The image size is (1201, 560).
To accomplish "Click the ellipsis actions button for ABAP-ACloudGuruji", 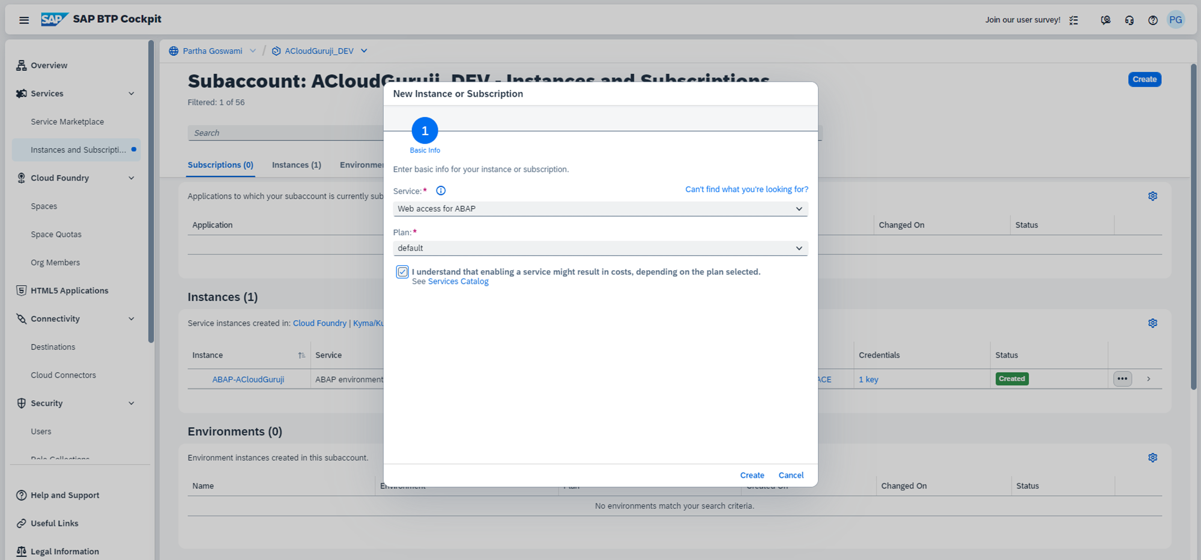I will click(x=1122, y=379).
